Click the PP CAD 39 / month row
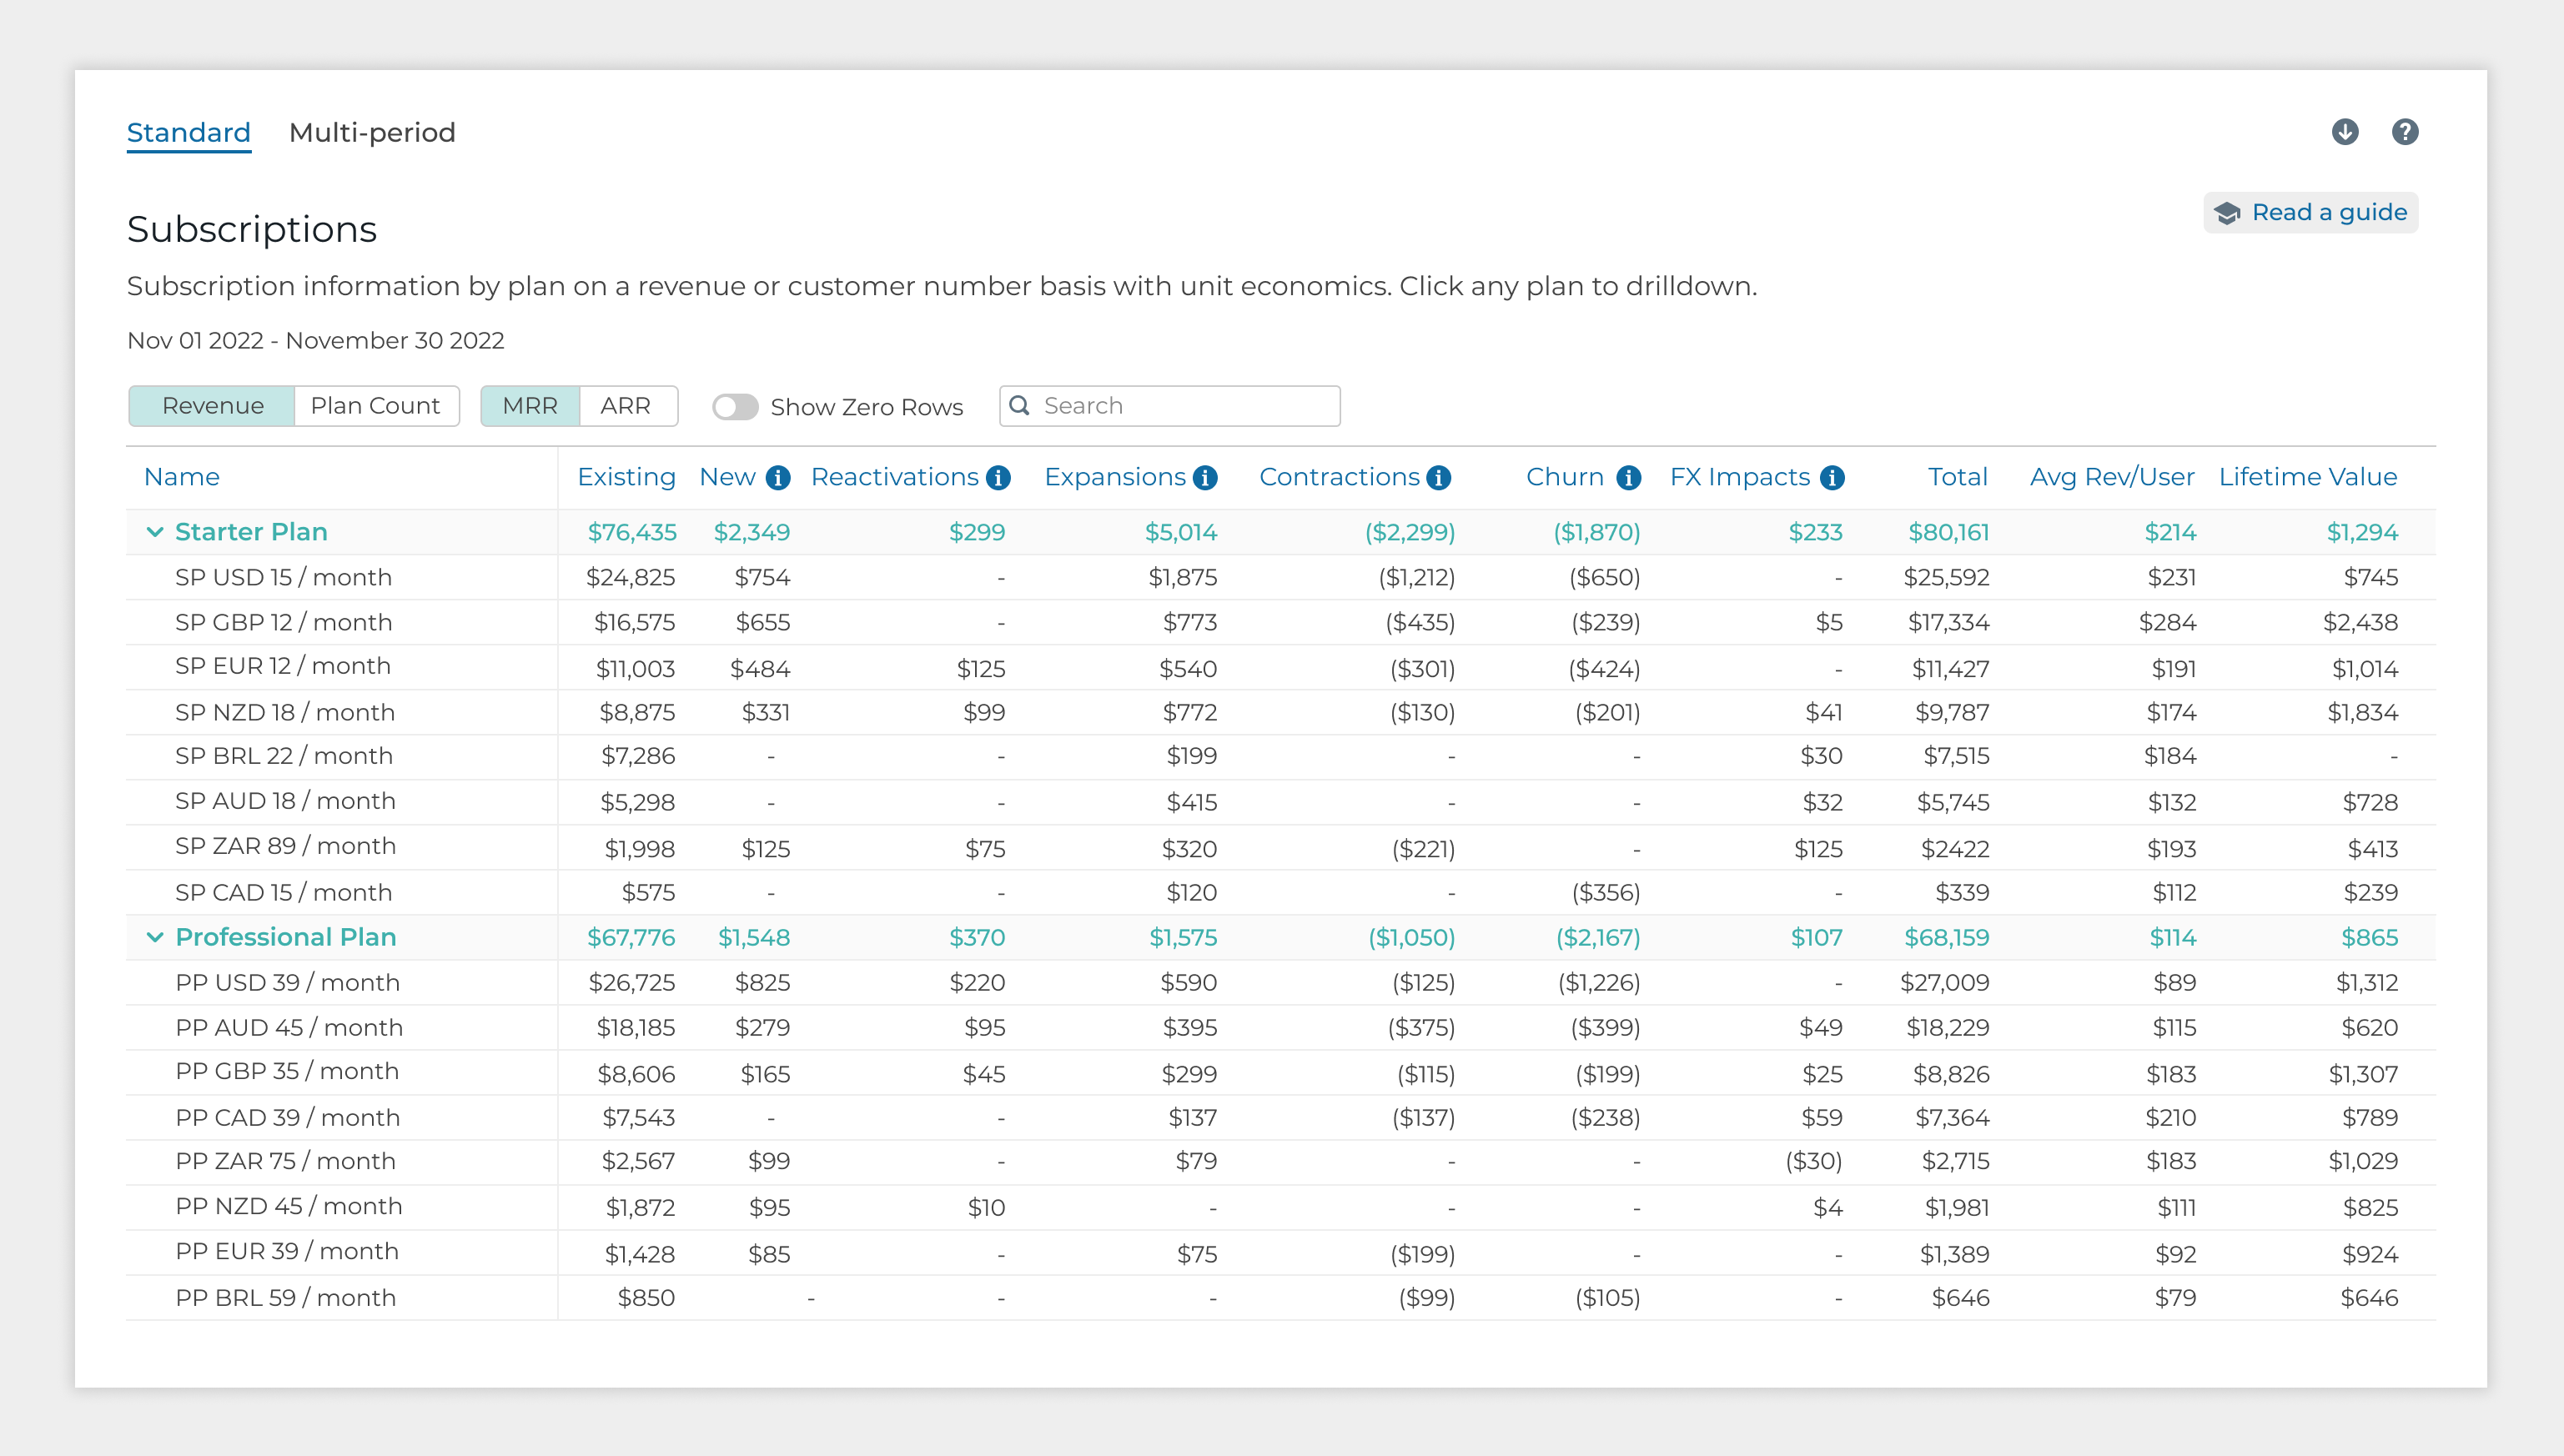 click(1280, 1117)
